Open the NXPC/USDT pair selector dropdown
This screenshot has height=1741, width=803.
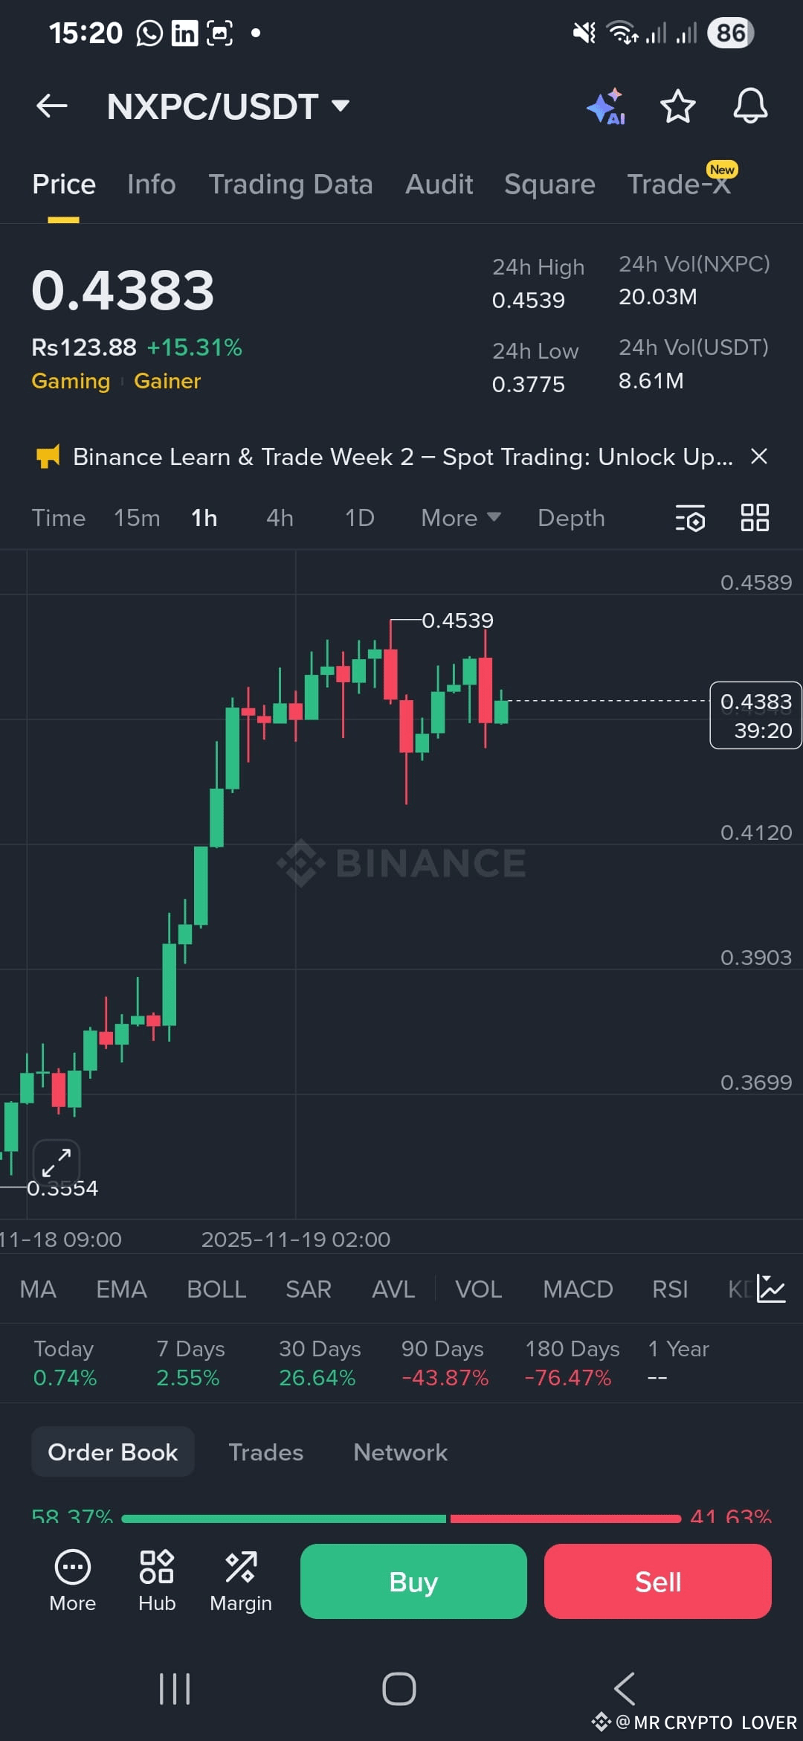tap(228, 106)
